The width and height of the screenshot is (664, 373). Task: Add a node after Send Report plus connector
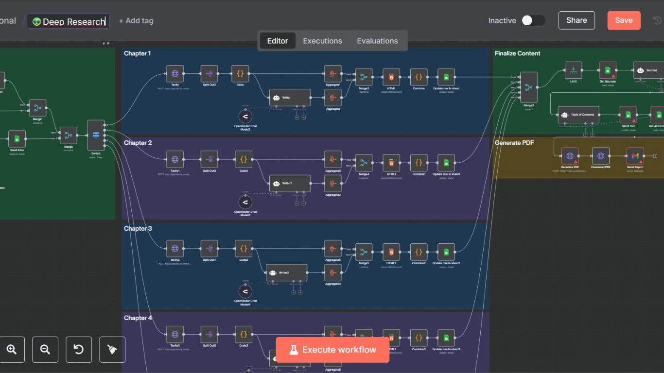click(x=655, y=156)
